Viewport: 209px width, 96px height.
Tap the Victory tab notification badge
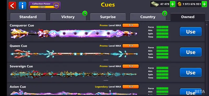85,13
